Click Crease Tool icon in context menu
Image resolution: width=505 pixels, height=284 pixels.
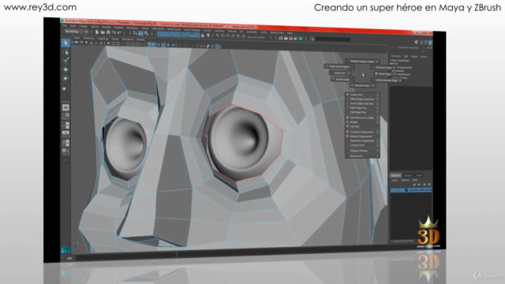click(x=347, y=95)
